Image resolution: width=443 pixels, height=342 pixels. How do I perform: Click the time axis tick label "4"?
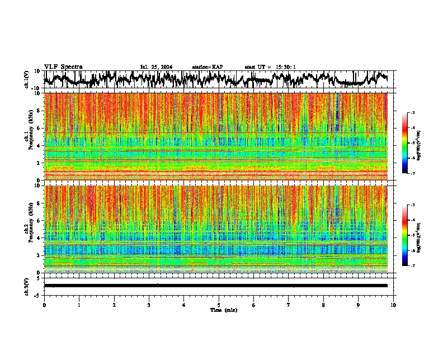184,305
